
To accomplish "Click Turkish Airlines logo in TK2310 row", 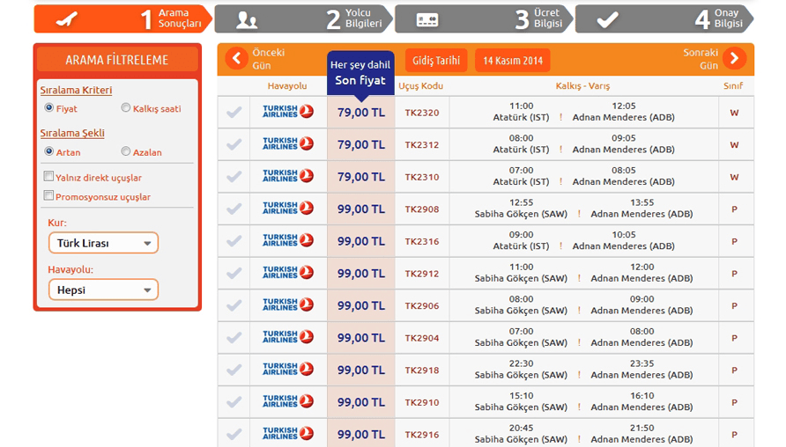I will (288, 177).
